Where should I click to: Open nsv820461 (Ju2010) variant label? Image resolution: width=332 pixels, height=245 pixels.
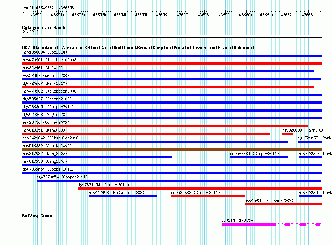43,68
